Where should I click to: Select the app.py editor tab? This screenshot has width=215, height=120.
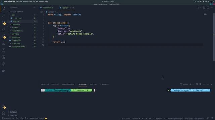(x=65, y=8)
